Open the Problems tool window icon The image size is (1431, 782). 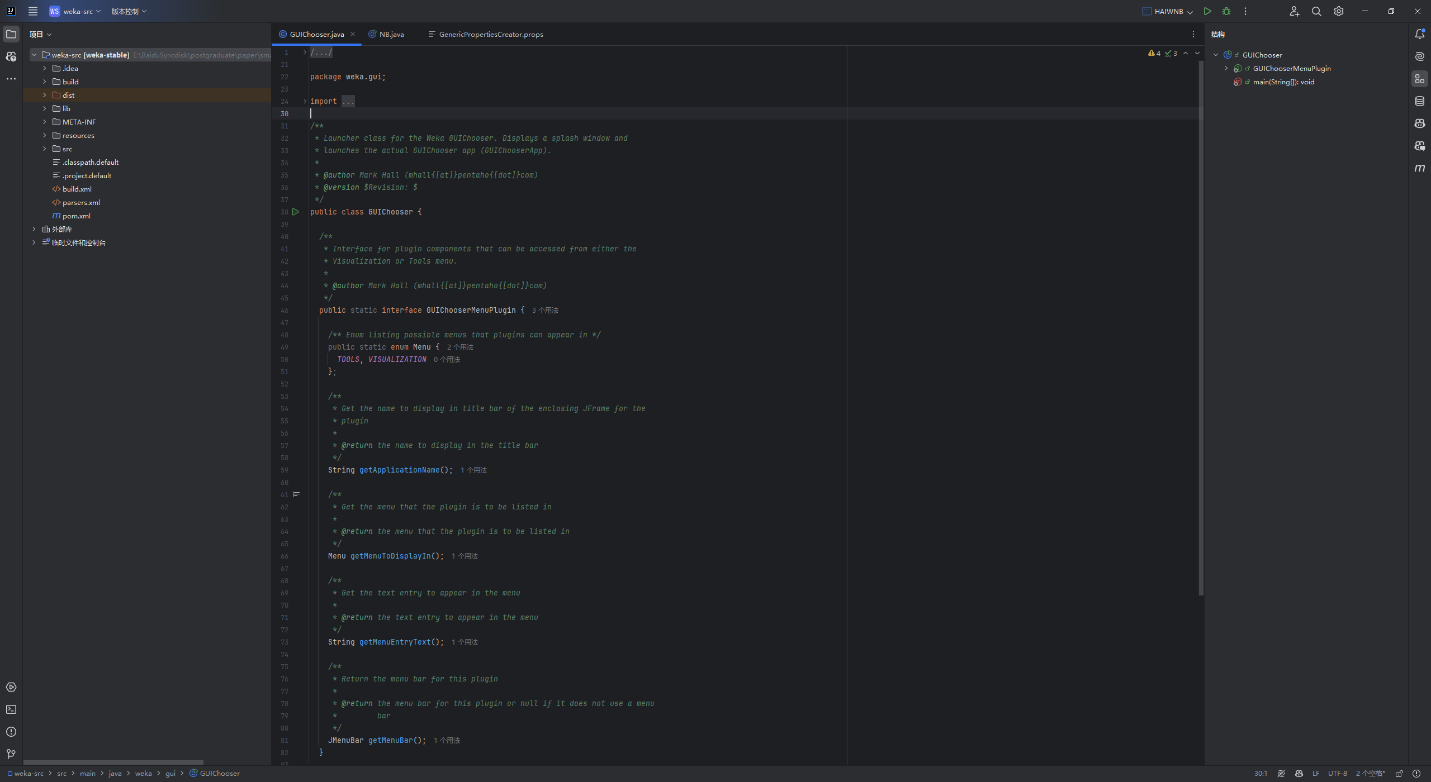click(11, 732)
